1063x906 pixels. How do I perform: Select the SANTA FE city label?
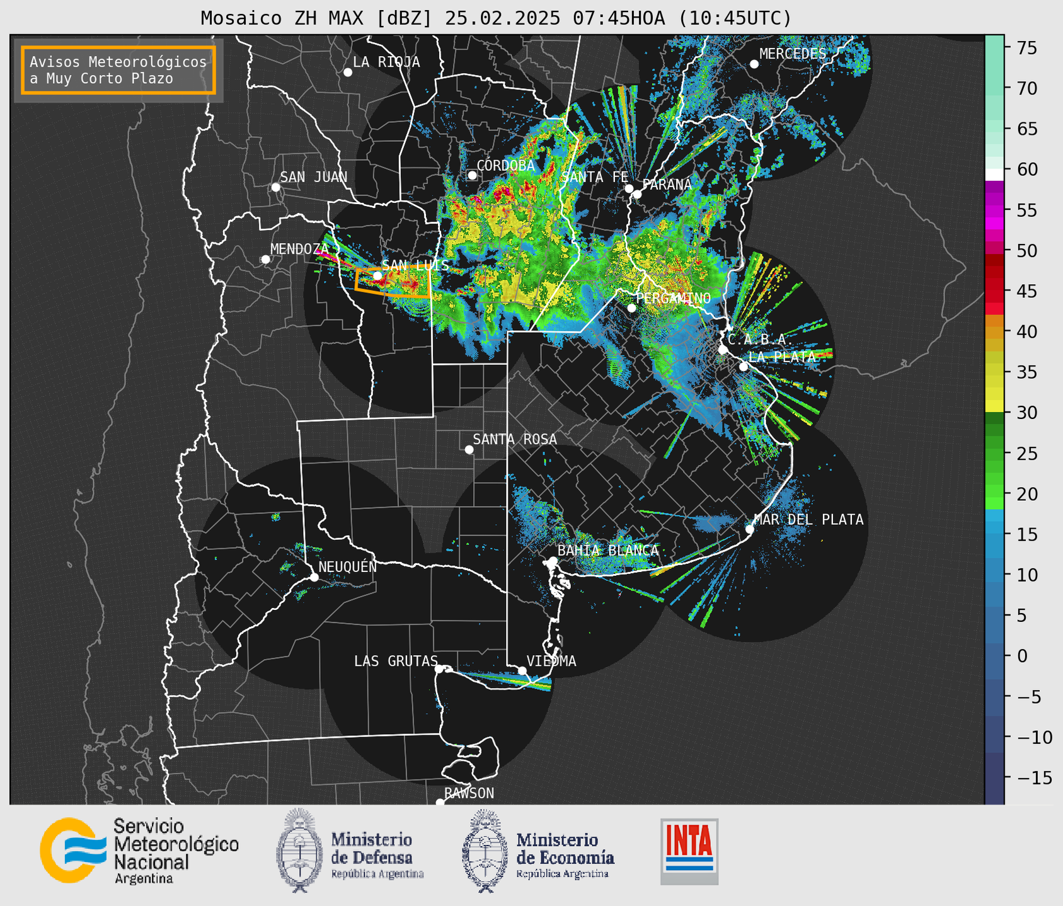(595, 177)
